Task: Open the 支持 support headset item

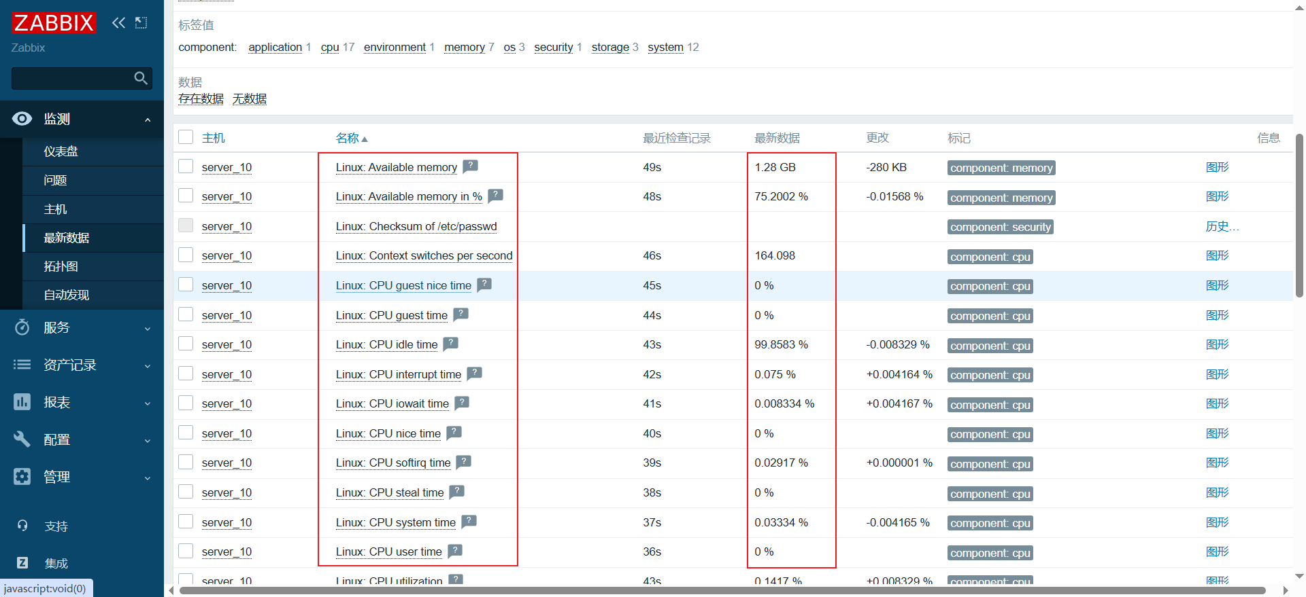Action: pyautogui.click(x=56, y=526)
